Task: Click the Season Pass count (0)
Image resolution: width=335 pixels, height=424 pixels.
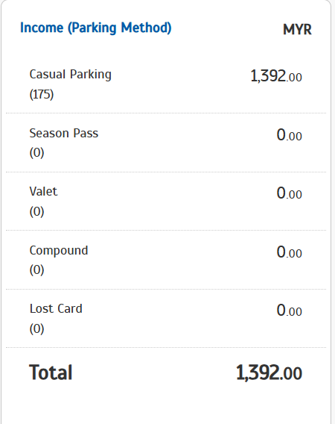Action: coord(36,153)
